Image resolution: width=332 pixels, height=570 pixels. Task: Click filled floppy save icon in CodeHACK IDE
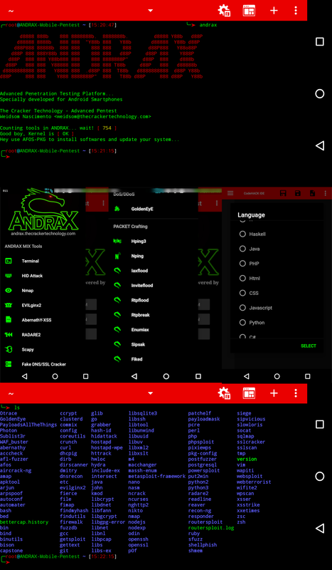tap(298, 193)
